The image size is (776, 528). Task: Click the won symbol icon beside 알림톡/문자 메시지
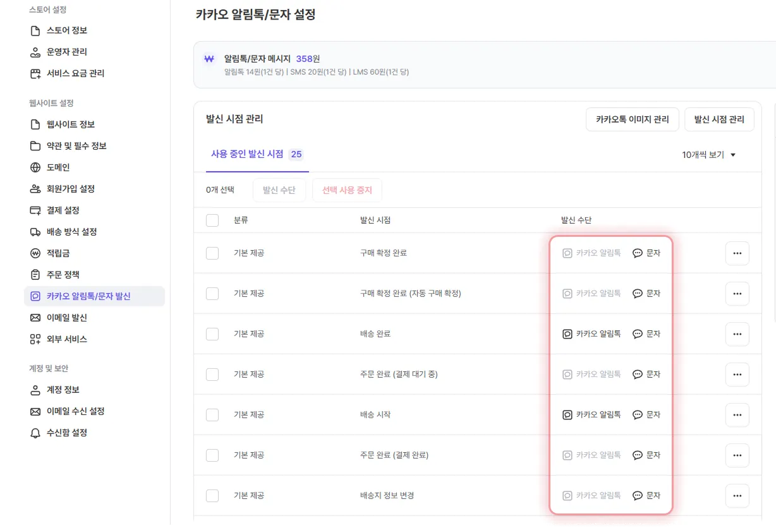point(209,59)
